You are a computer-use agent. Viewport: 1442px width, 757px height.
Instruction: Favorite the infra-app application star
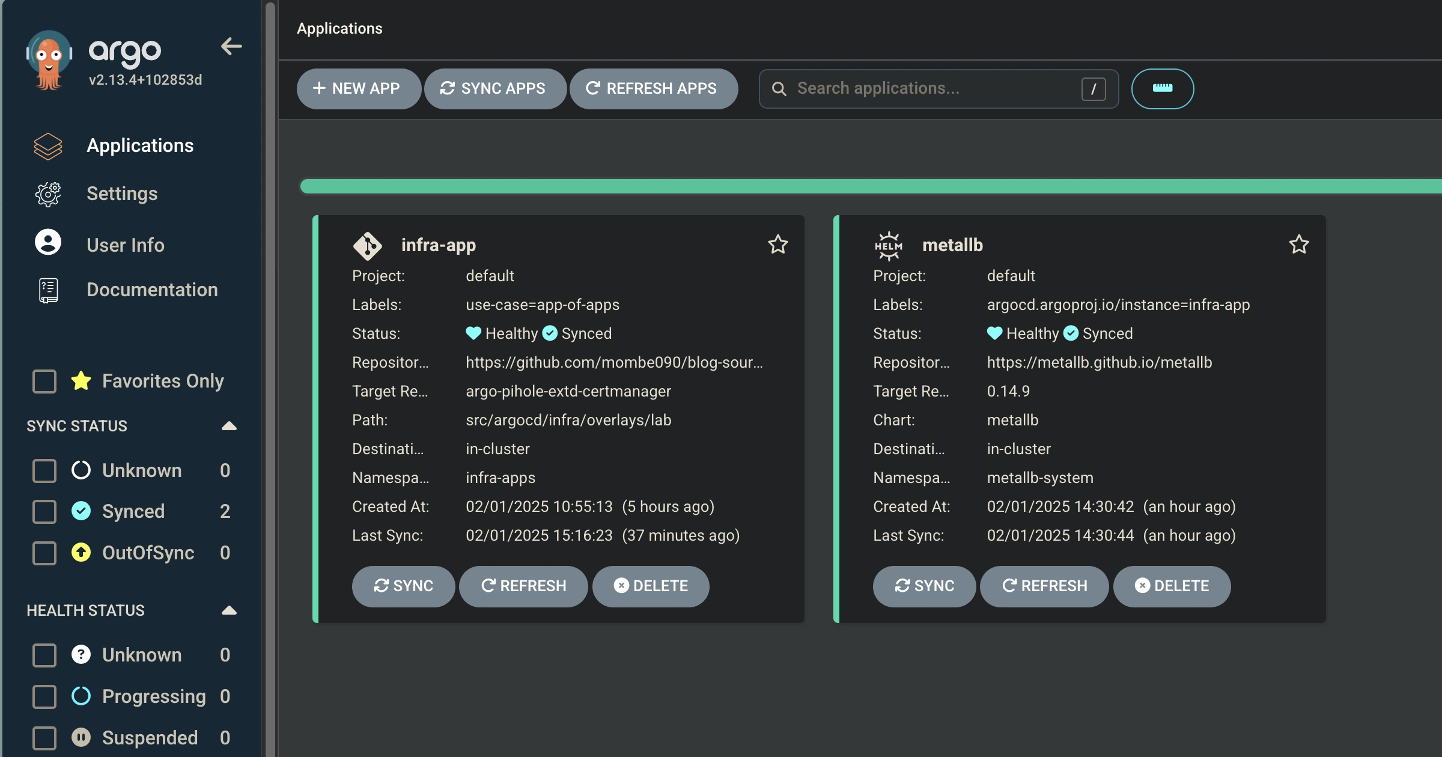pos(777,245)
